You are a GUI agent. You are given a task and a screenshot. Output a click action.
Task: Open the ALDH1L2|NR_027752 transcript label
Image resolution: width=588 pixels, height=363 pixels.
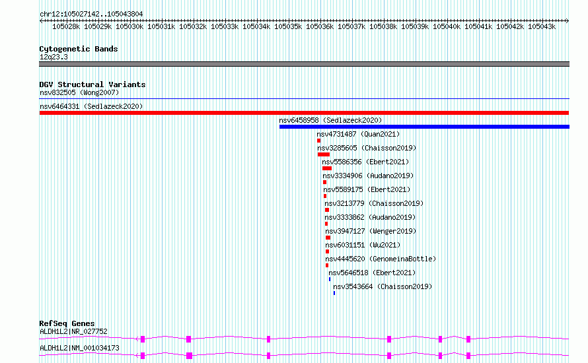[x=73, y=331]
